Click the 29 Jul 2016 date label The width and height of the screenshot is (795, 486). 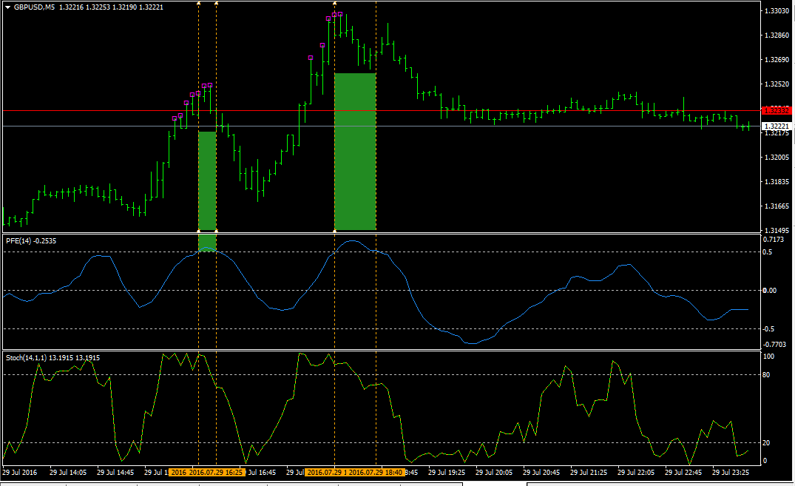tap(20, 472)
